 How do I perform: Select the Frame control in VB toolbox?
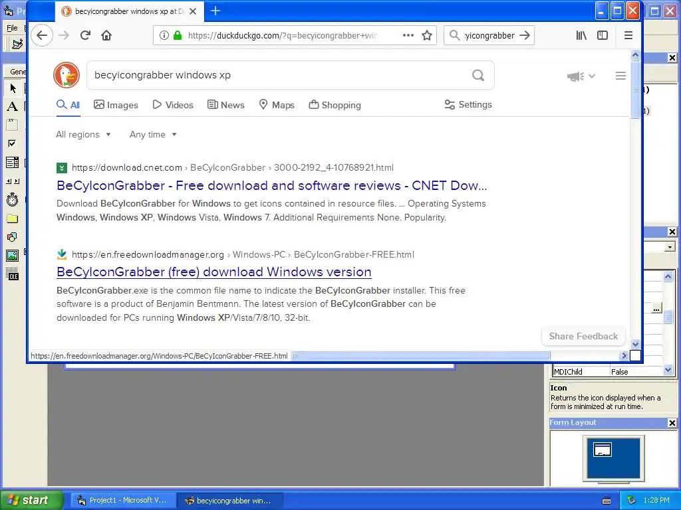(12, 125)
